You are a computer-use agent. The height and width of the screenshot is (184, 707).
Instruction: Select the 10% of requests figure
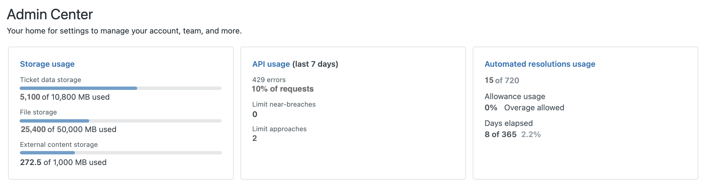pos(283,89)
